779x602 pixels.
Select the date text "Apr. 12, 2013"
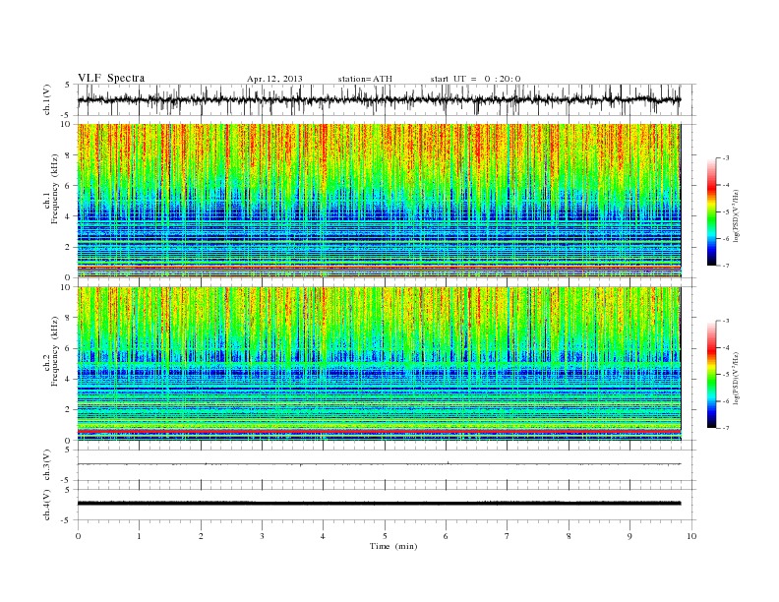274,79
